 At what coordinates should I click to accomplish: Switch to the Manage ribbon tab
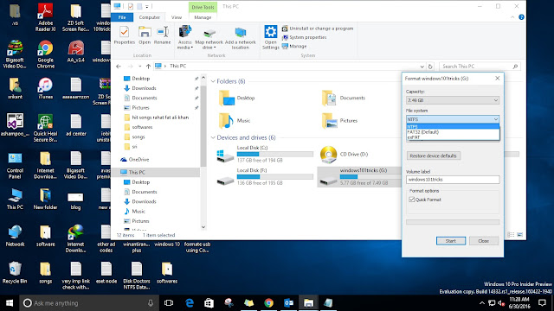203,17
